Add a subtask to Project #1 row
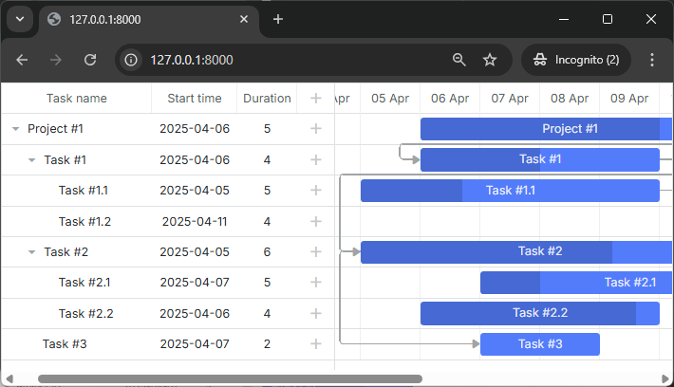674x387 pixels. 316,129
